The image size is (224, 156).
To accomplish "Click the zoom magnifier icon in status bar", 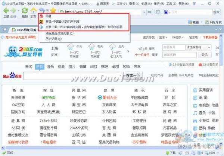I will click(207, 153).
